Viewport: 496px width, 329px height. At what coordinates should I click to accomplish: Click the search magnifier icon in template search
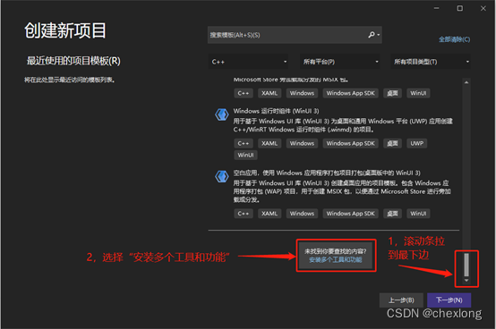372,34
